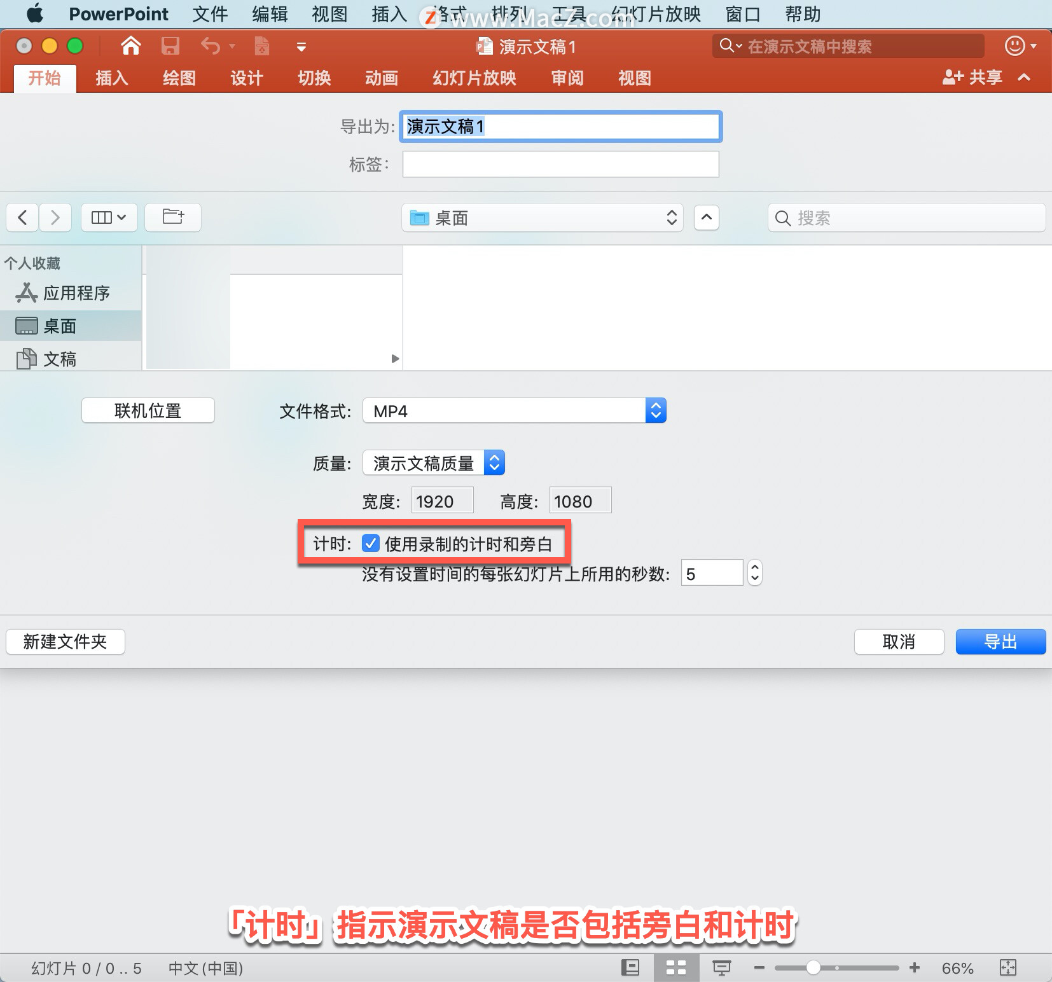Click the file browser 搜索 field
Viewport: 1052px width, 982px height.
coord(906,218)
